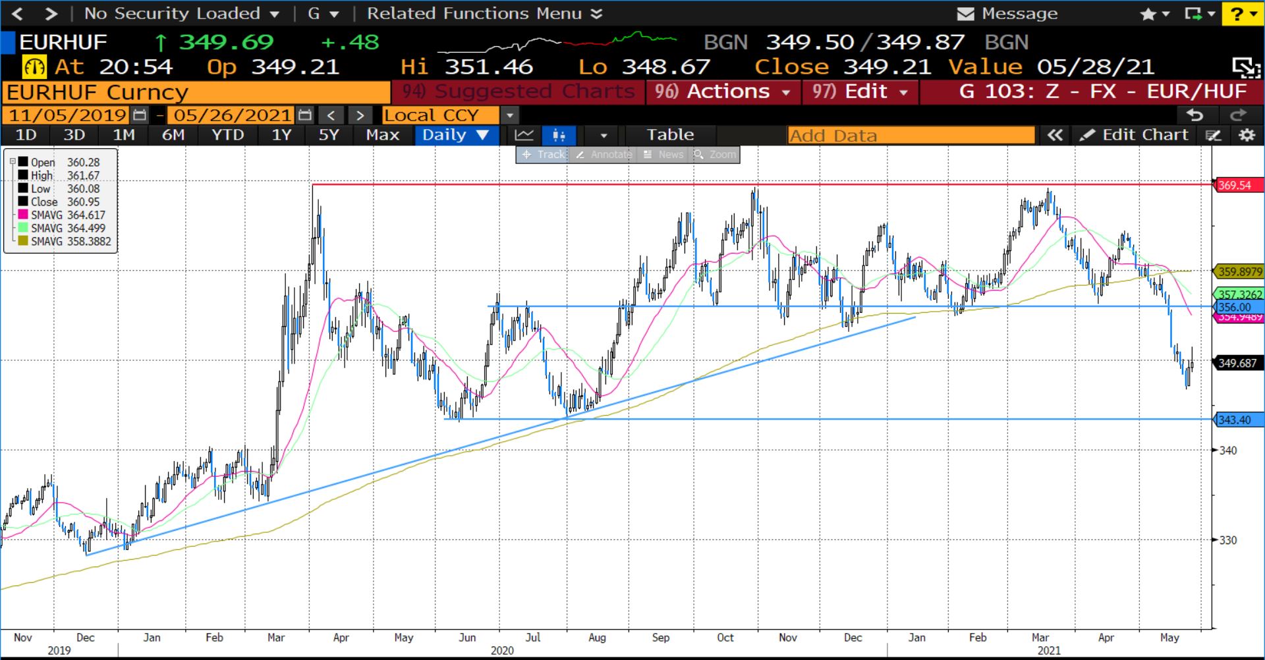The height and width of the screenshot is (660, 1265).
Task: Click the real-time clock icon beside At
Action: point(34,67)
